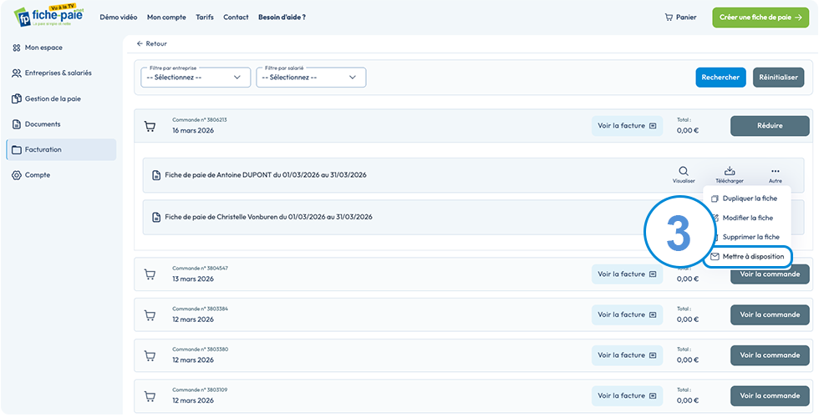The width and height of the screenshot is (819, 417).
Task: Open Mon espace in sidebar
Action: [x=61, y=48]
